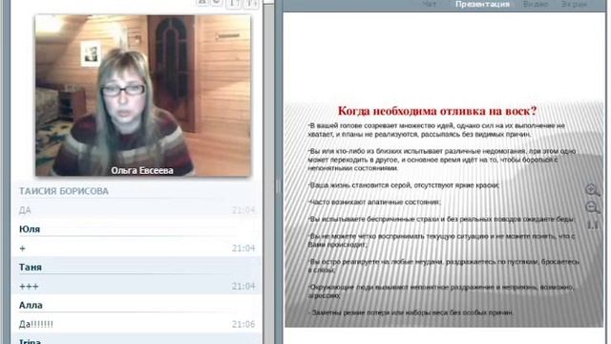
Task: Click bullet starting Вы остро реагируете
Action: point(443,266)
